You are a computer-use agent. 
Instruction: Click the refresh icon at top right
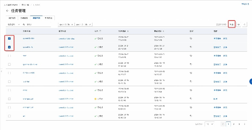245,24
